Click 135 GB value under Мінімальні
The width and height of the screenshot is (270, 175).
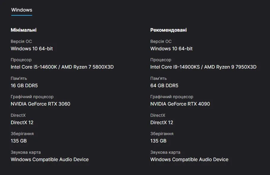(19, 141)
